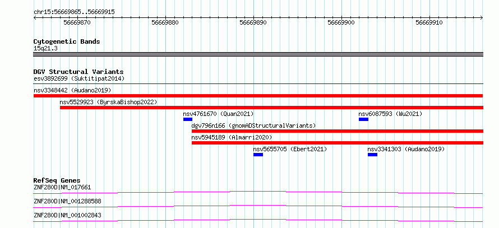Click the small blue nsv3341303 variant block

372,155
